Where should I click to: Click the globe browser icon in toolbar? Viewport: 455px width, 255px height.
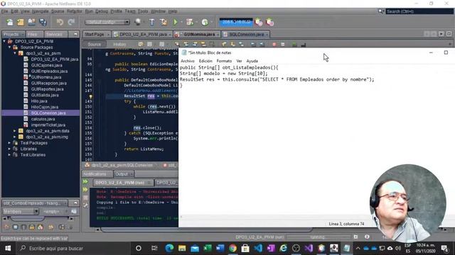(137, 22)
